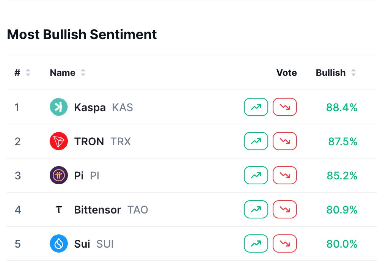Vote bullish on Pi
The height and width of the screenshot is (267, 377).
pos(256,176)
